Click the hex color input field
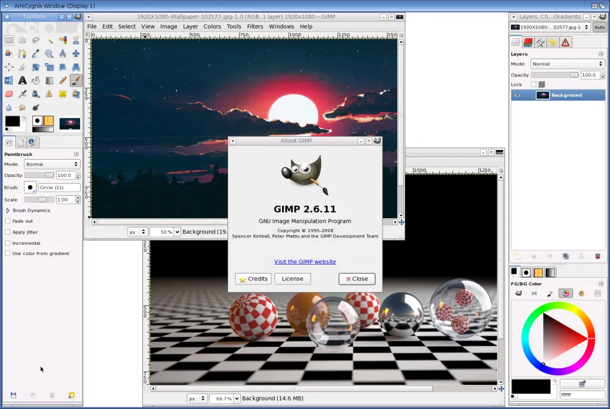610x409 pixels. [x=582, y=395]
